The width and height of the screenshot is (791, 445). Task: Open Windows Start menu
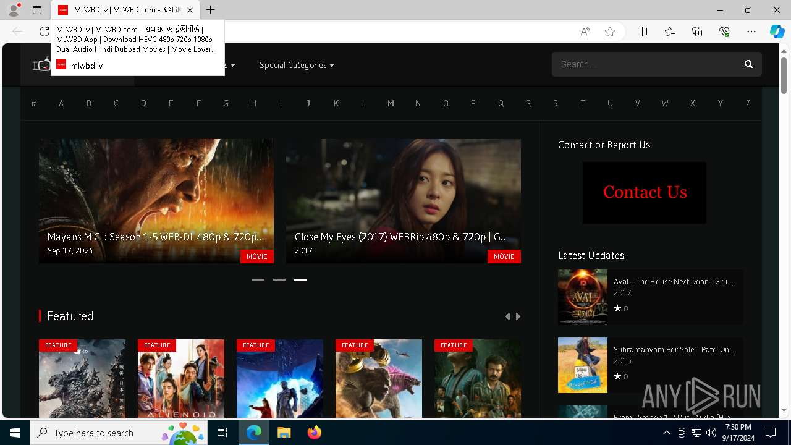tap(15, 433)
